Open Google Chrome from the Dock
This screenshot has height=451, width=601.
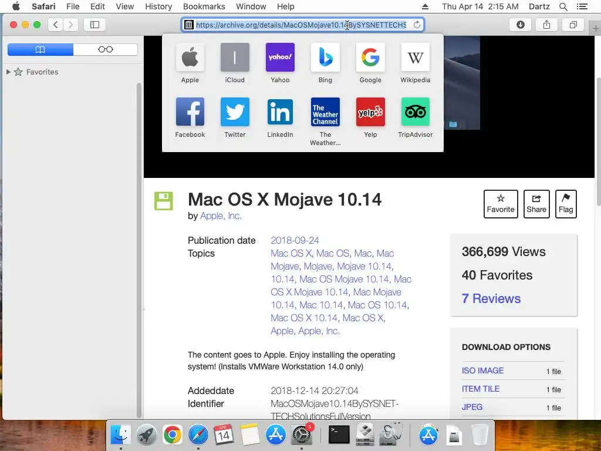coord(172,435)
